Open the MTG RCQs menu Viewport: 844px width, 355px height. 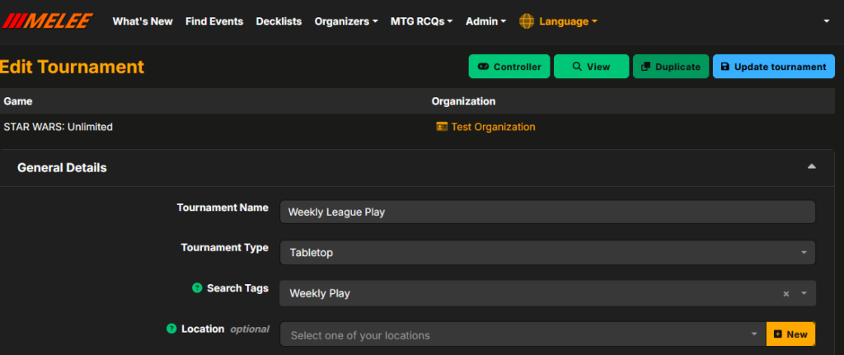421,21
